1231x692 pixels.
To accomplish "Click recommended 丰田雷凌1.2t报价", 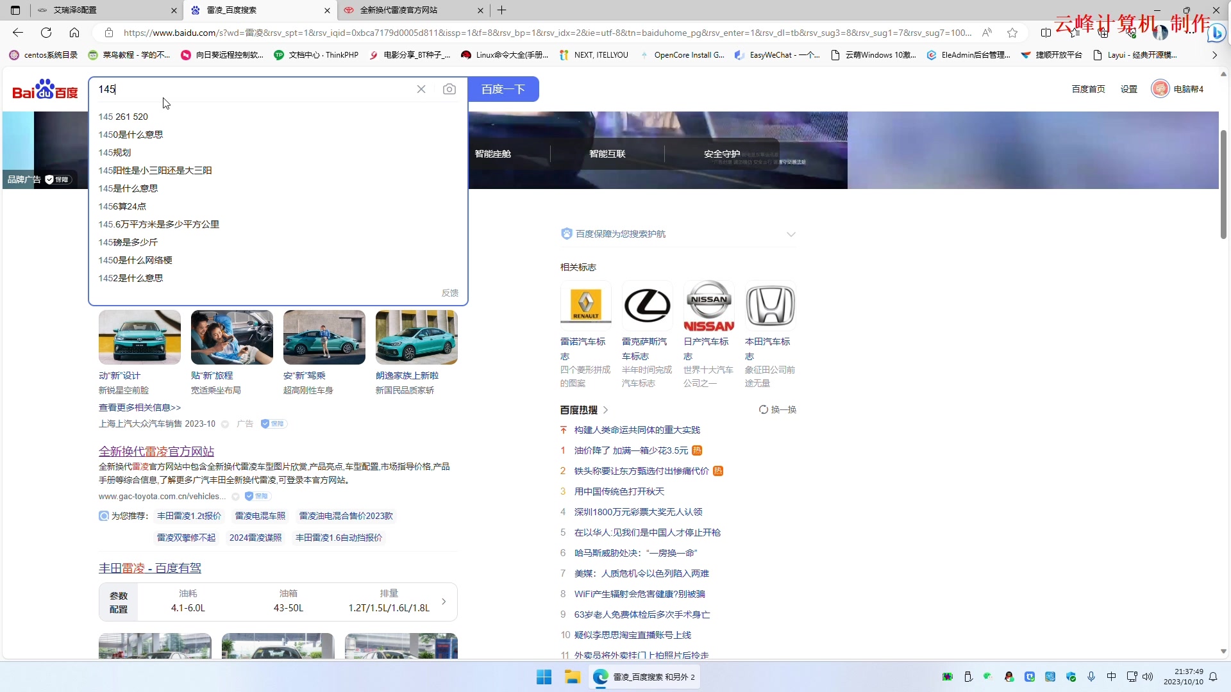I will [189, 516].
